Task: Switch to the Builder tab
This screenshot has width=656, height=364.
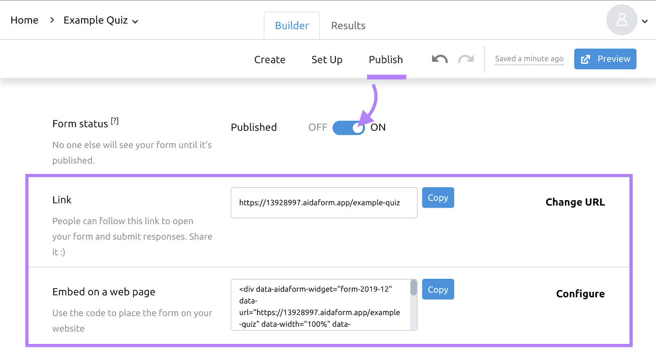Action: tap(292, 26)
